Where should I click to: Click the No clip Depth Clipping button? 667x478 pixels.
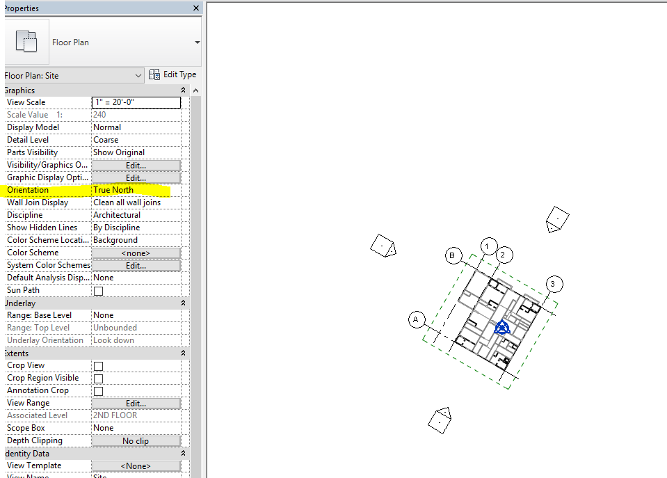[136, 440]
